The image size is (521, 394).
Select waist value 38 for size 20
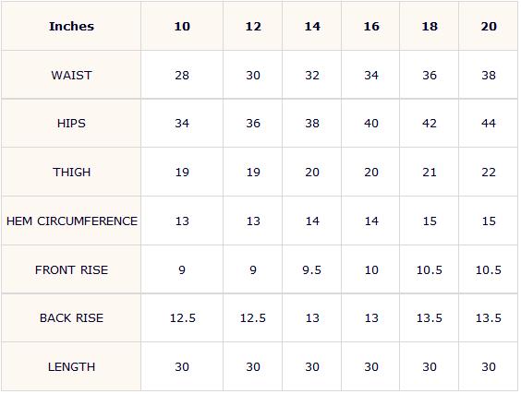489,76
